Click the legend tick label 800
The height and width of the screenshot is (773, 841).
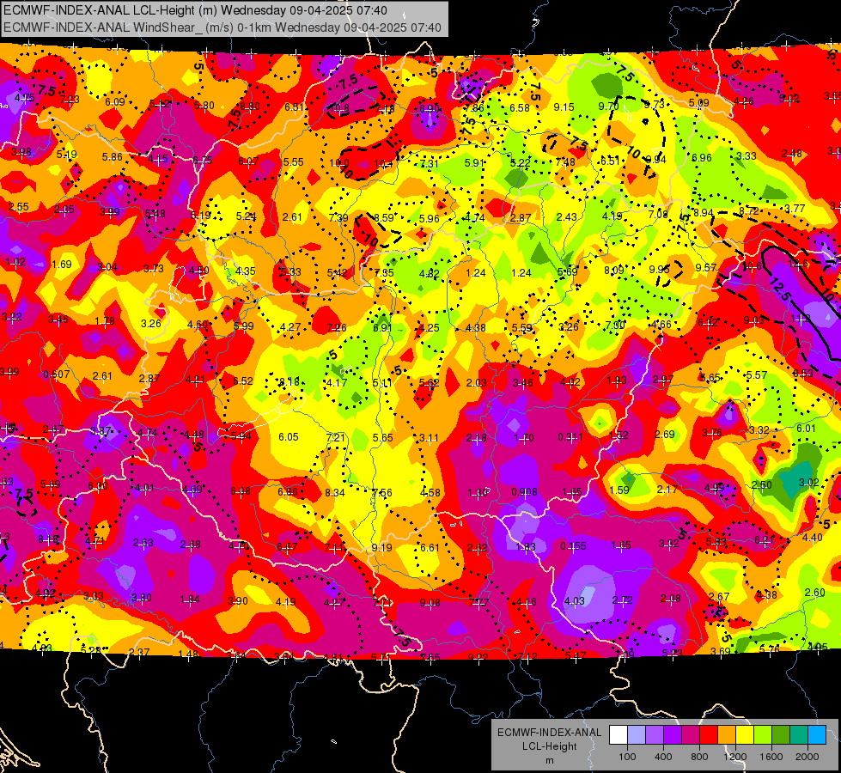[699, 757]
